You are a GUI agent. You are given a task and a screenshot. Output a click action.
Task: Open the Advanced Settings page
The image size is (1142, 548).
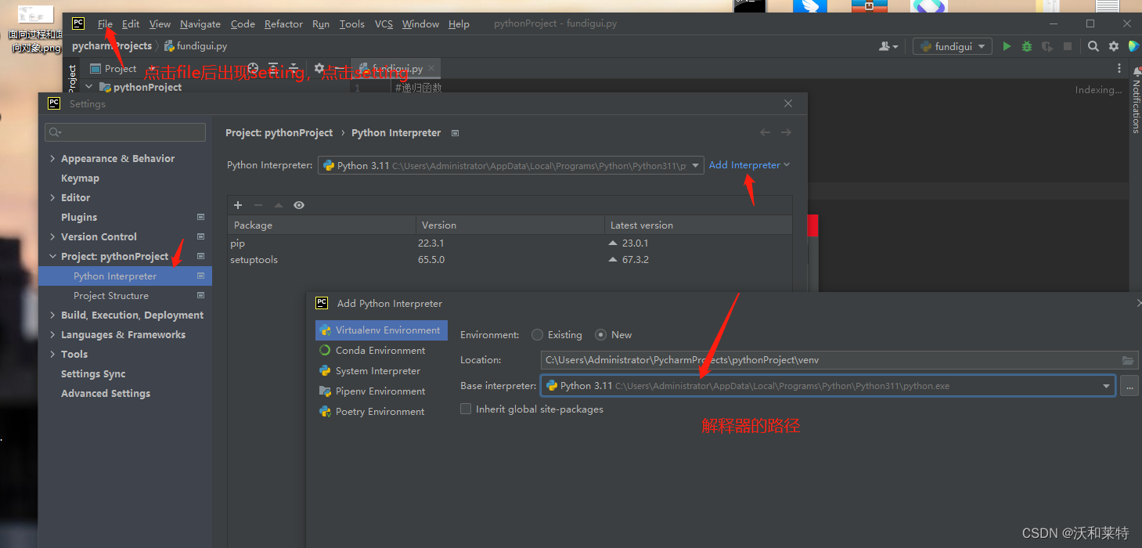(106, 394)
